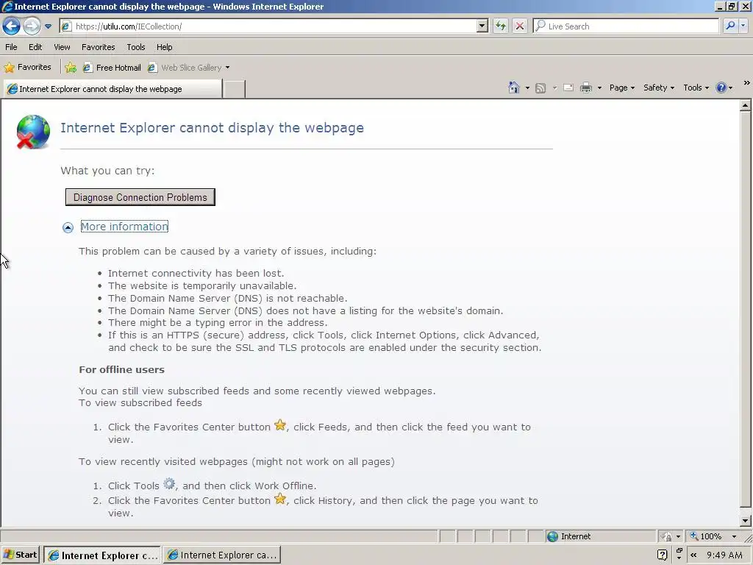The width and height of the screenshot is (753, 565).
Task: Open the Favorites Center star button
Action: (x=27, y=67)
